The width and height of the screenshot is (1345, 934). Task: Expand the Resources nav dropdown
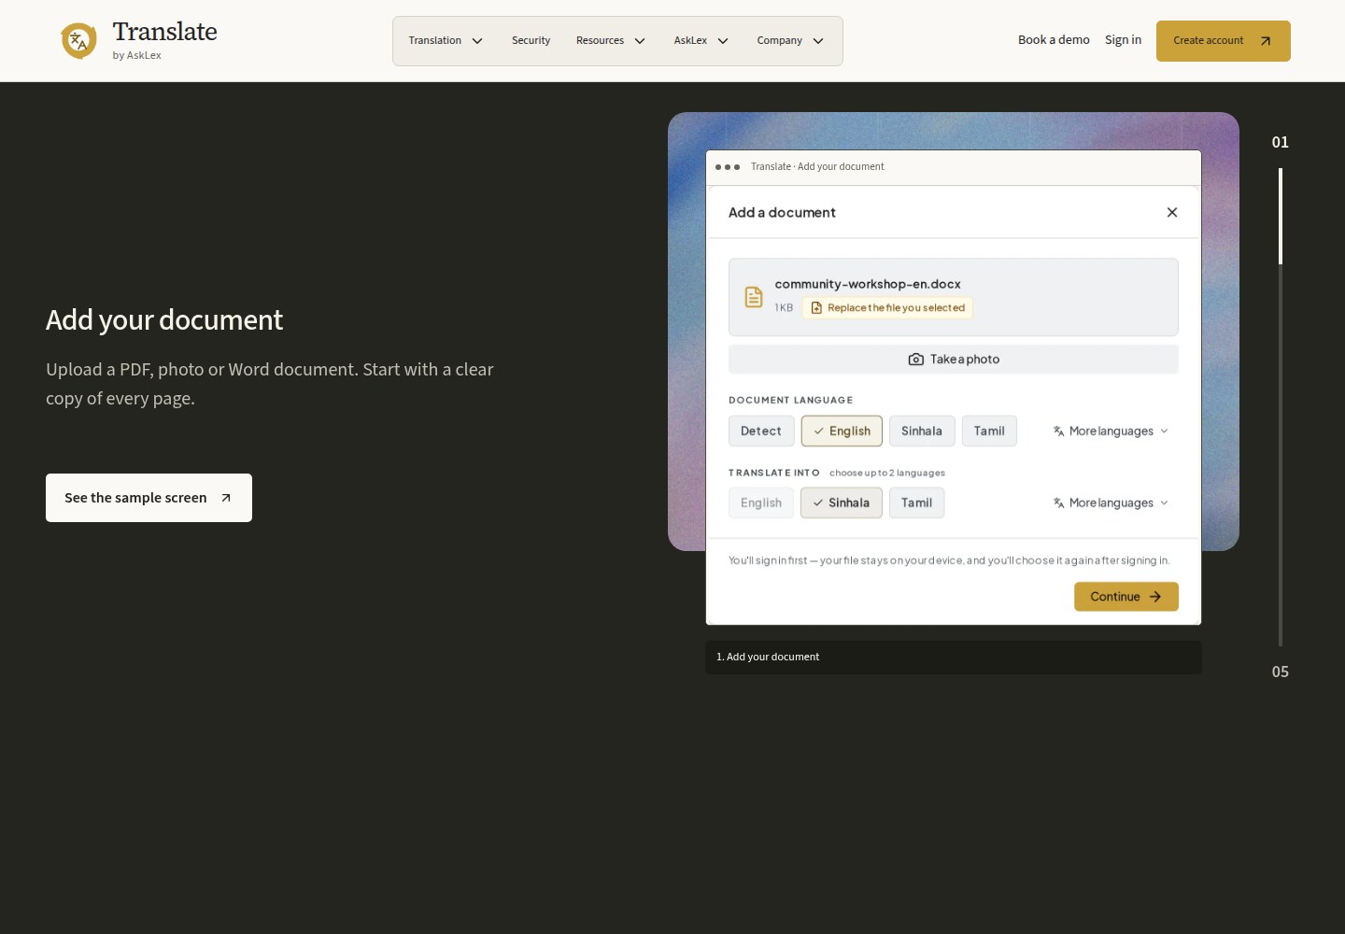[x=611, y=41]
